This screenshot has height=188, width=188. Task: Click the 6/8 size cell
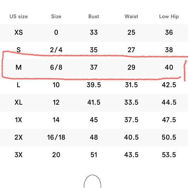(56, 67)
